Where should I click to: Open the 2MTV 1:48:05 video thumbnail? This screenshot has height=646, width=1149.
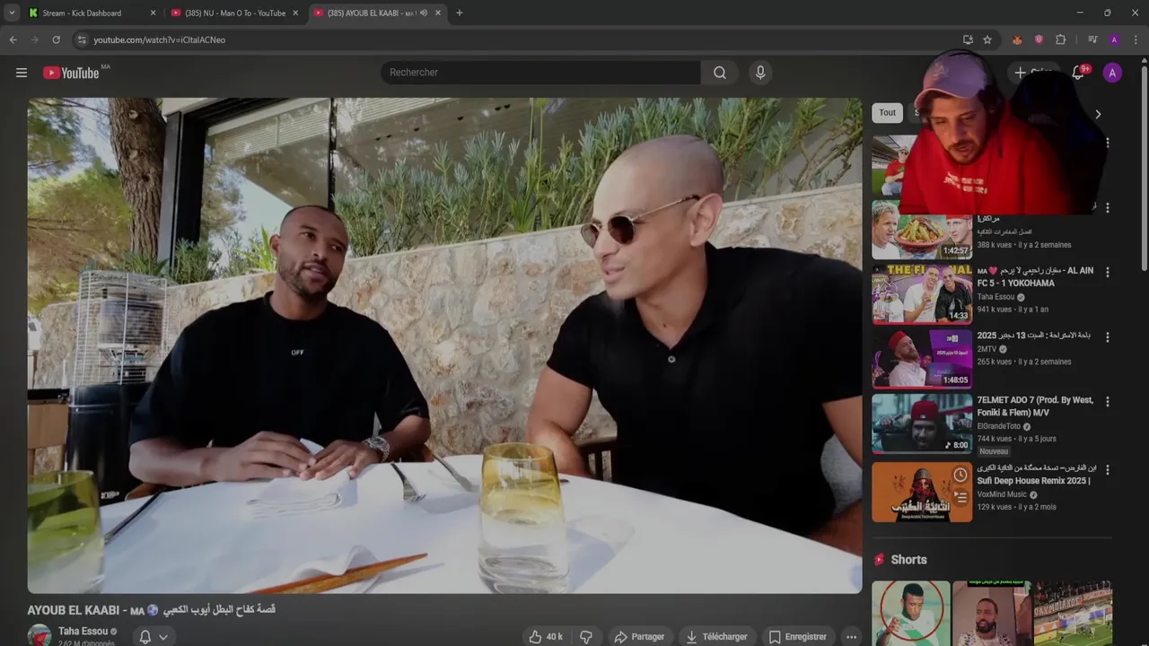point(922,359)
